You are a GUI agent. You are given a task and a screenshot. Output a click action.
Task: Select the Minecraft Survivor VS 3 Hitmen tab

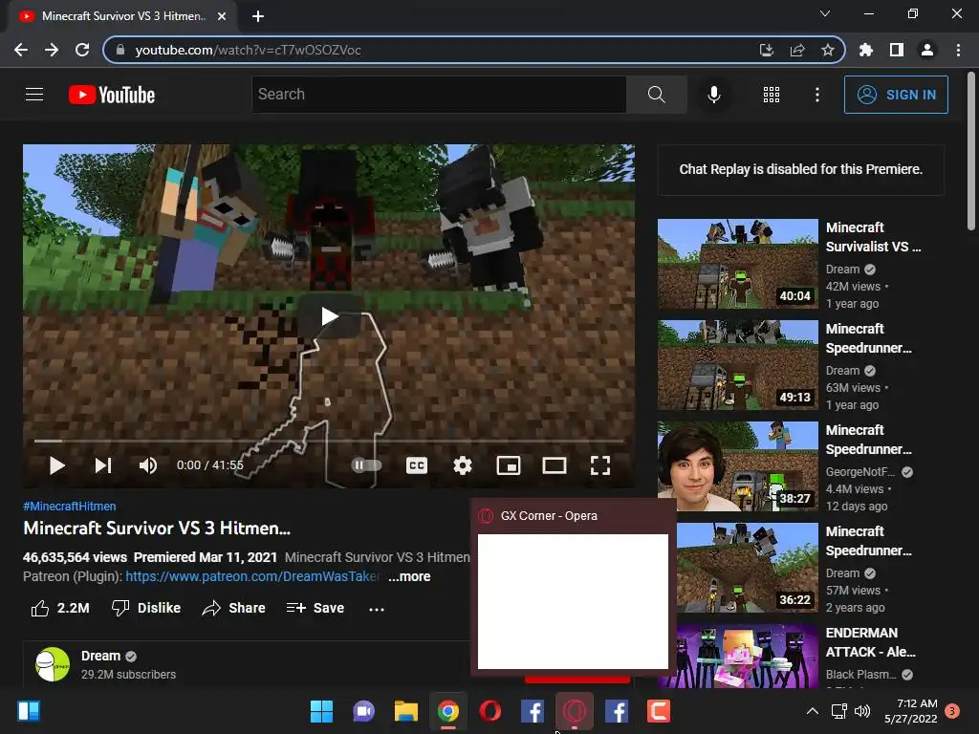point(121,16)
